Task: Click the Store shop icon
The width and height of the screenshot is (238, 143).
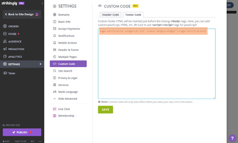Action: (x=5, y=34)
